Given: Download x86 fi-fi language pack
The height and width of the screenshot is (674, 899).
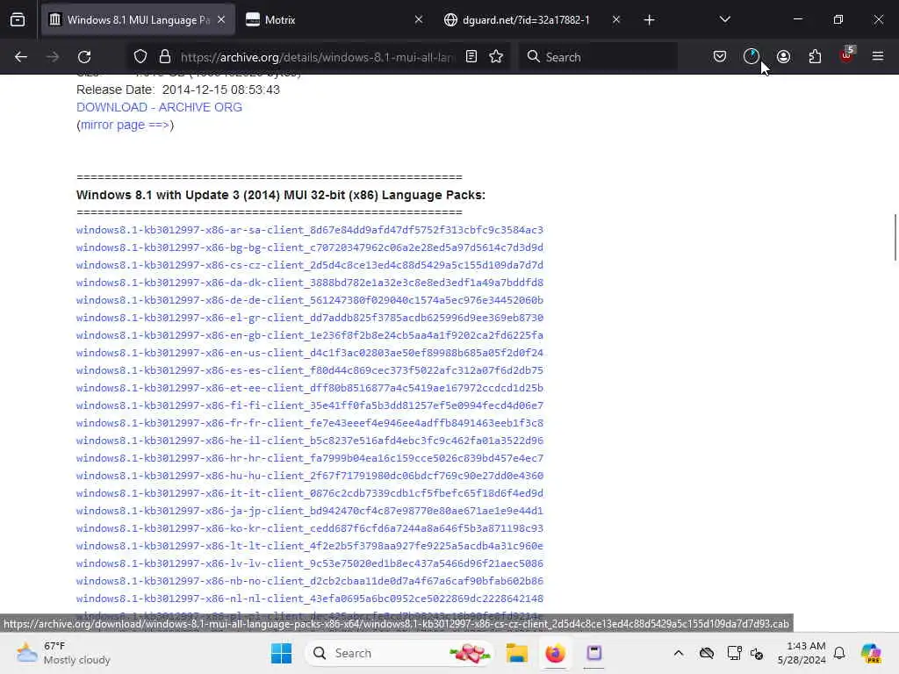Looking at the screenshot, I should [x=310, y=405].
